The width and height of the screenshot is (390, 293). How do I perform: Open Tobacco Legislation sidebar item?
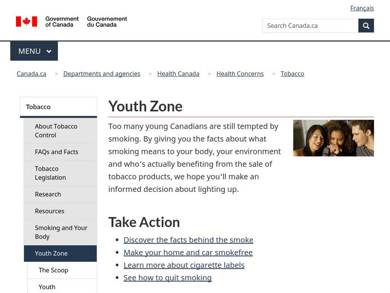click(x=50, y=173)
